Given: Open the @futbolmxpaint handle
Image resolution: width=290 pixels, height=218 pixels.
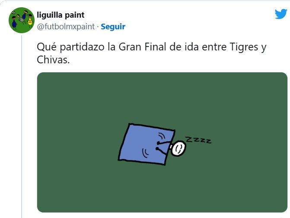Looking at the screenshot, I should click(x=66, y=27).
